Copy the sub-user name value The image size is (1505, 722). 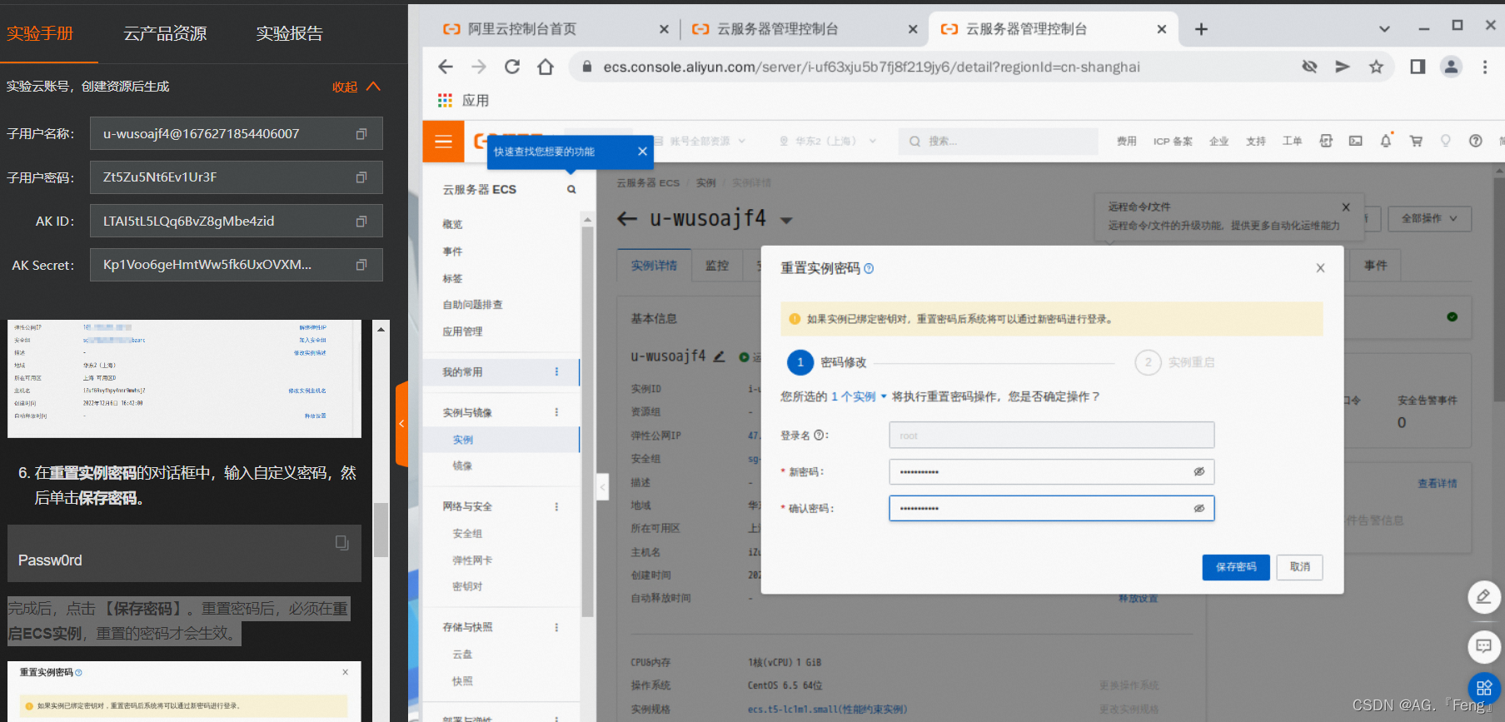(361, 134)
